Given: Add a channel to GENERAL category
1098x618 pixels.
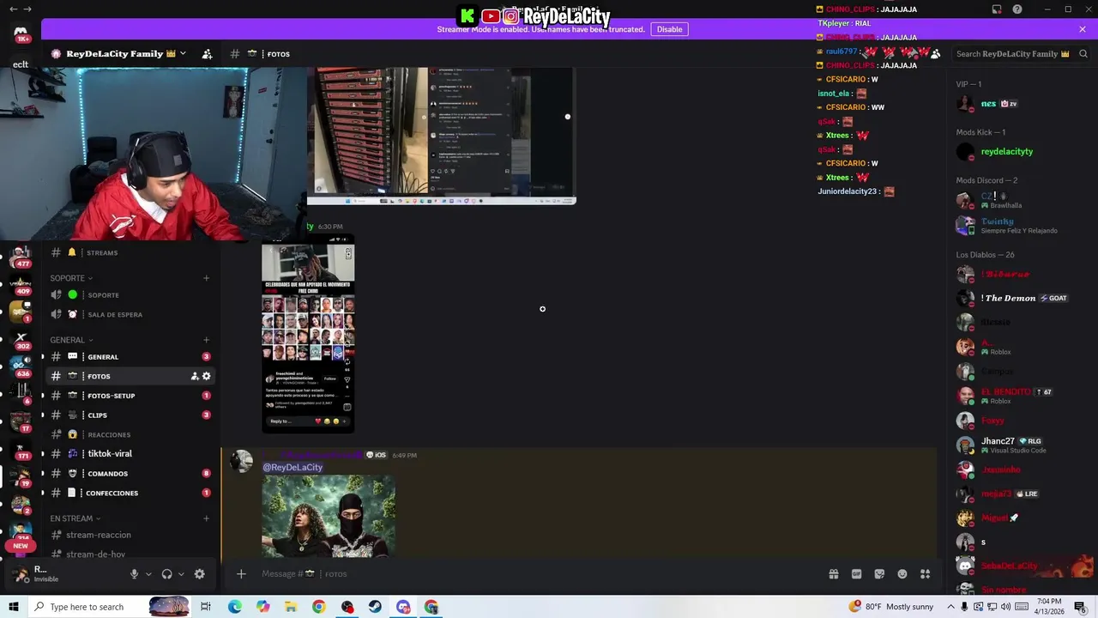Looking at the screenshot, I should tap(207, 340).
